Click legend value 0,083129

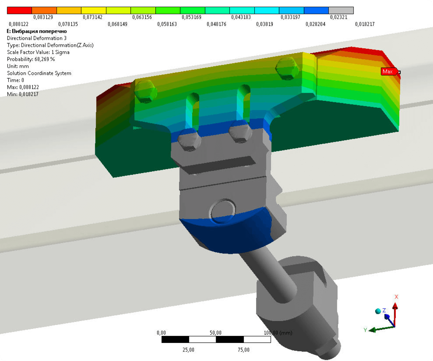43,17
